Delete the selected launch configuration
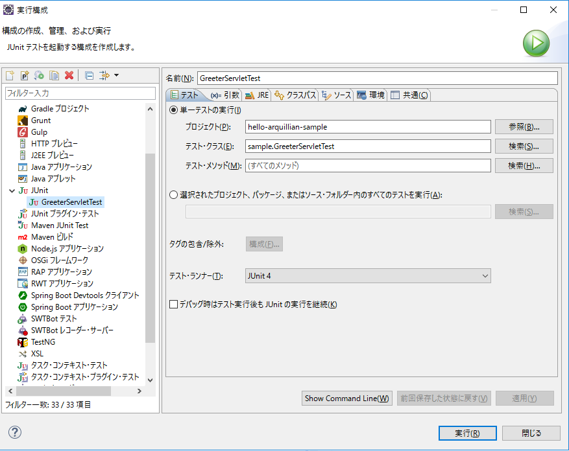 [x=69, y=76]
